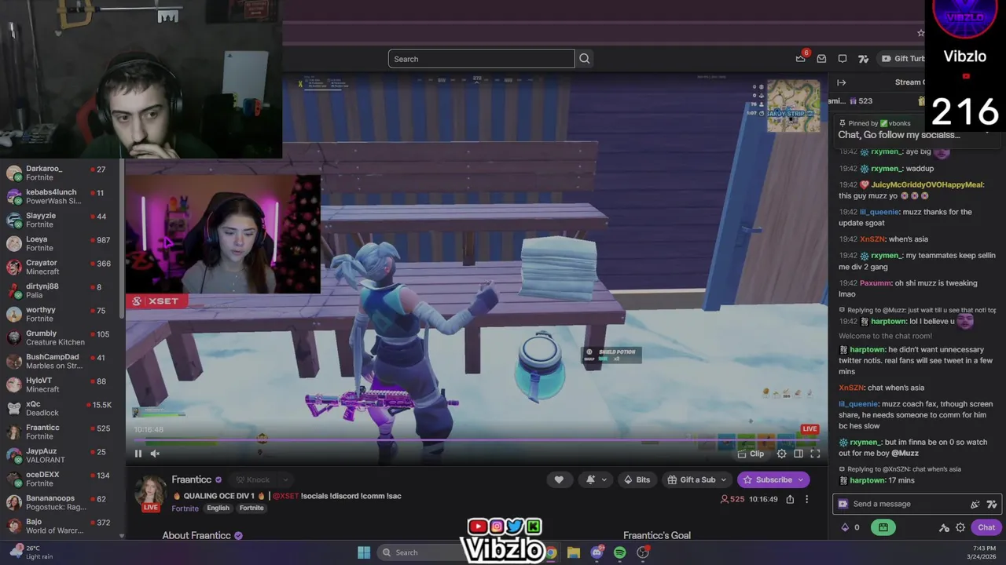Open weather widget showing 26°C Light rain
Image resolution: width=1006 pixels, height=565 pixels.
[x=31, y=552]
